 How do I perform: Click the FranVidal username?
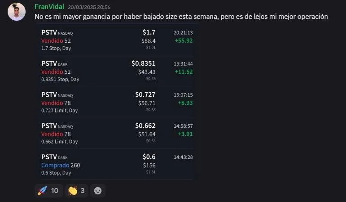(49, 7)
